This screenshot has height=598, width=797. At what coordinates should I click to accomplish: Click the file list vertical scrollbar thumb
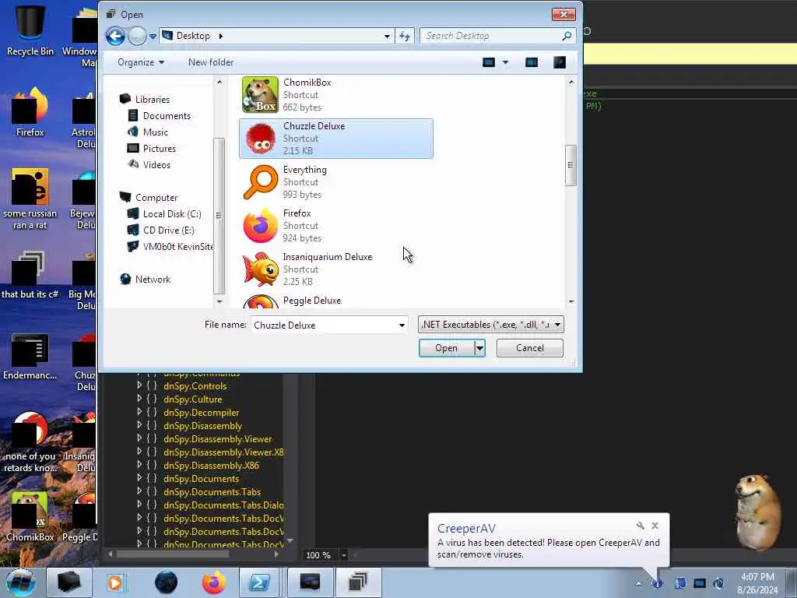571,165
